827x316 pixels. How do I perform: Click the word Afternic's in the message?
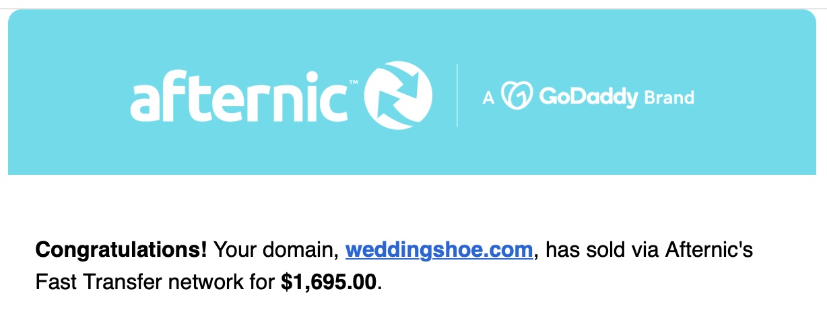[708, 251]
